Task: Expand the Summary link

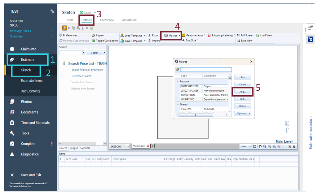Action: [31, 36]
